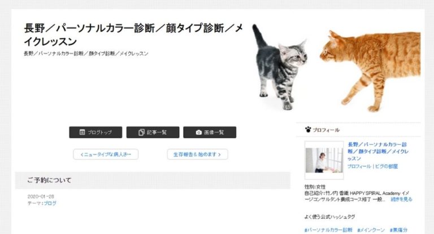Open the プロフィール link under name
Screen dimensions: 434x234
point(359,166)
